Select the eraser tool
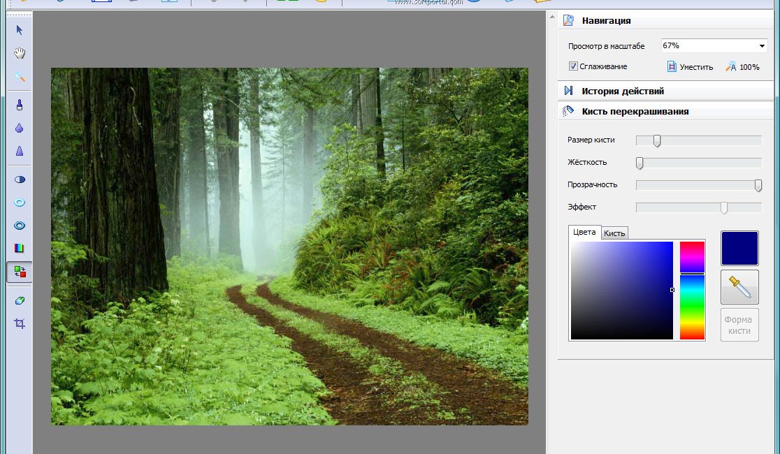780x454 pixels. [20, 300]
